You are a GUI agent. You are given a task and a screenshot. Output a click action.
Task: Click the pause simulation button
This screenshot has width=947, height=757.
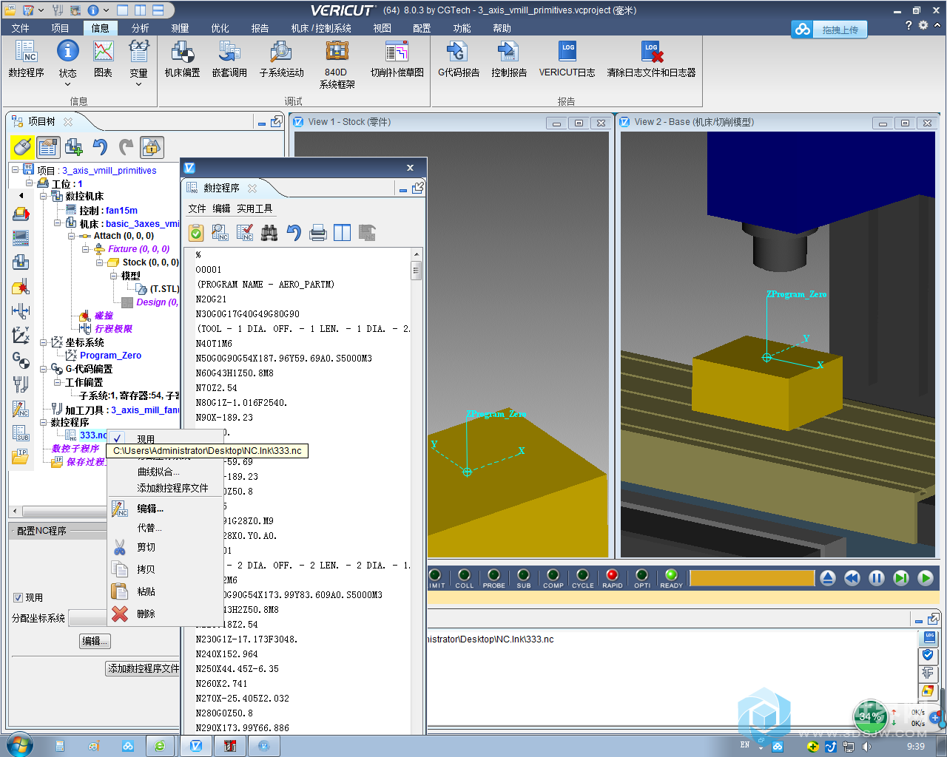coord(877,578)
